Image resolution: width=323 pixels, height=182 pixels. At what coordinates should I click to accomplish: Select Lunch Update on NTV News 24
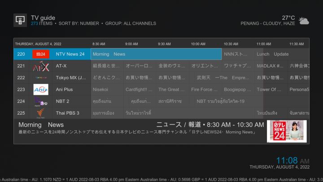(x=272, y=54)
